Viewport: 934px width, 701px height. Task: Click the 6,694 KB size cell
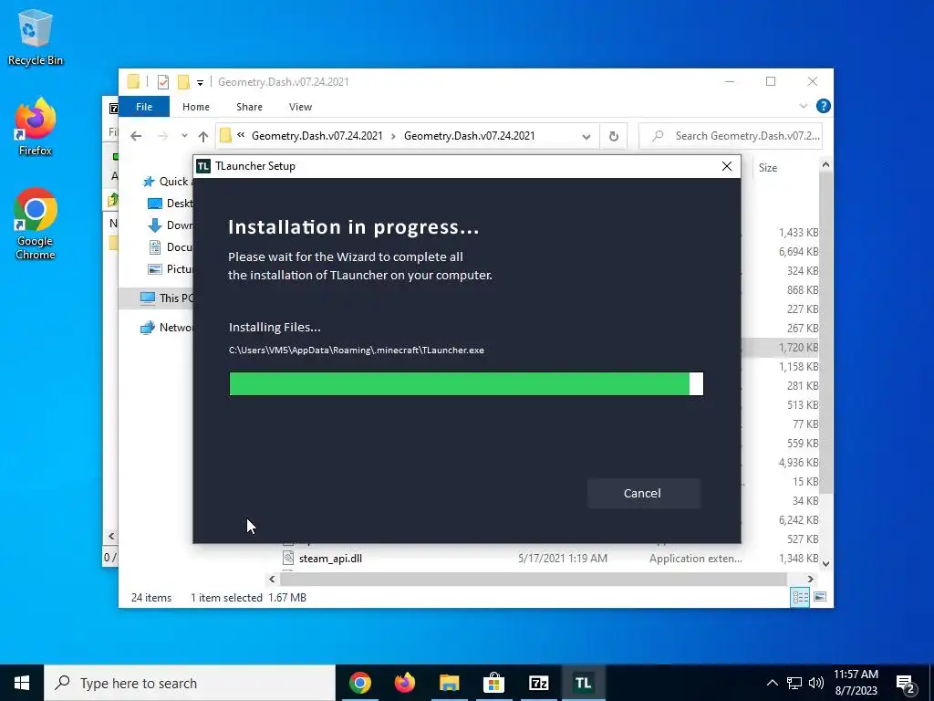click(798, 252)
